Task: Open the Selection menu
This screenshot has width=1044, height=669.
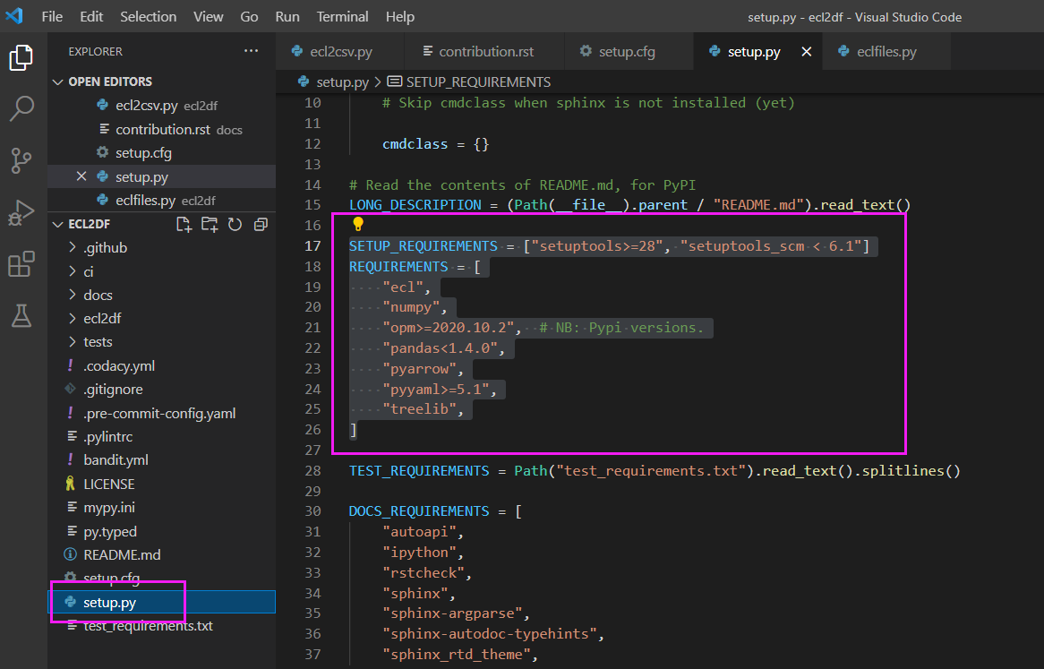Action: coord(148,17)
